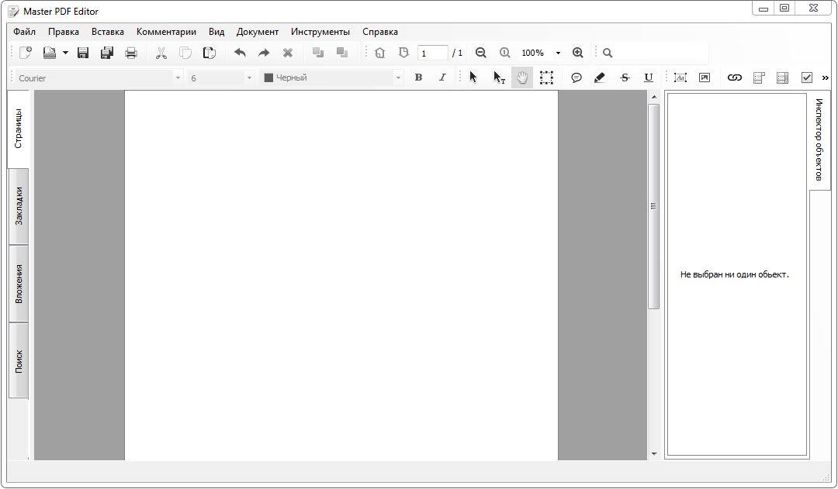Select the text editing cursor tool
The width and height of the screenshot is (838, 489).
(x=499, y=77)
